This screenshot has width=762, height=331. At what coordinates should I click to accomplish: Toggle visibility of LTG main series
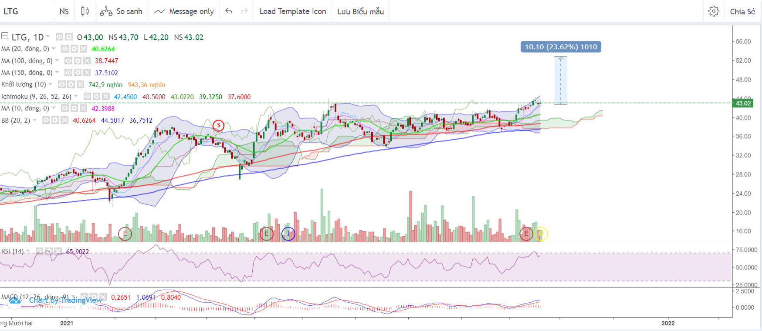(x=59, y=37)
